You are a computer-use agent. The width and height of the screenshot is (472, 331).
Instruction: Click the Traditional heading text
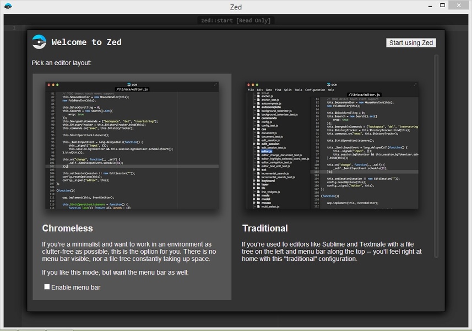(x=265, y=228)
